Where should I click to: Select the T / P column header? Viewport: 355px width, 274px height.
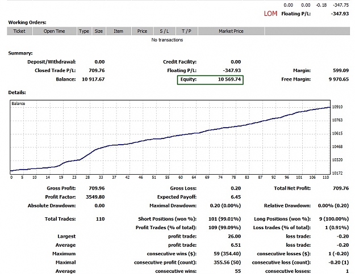pos(186,31)
